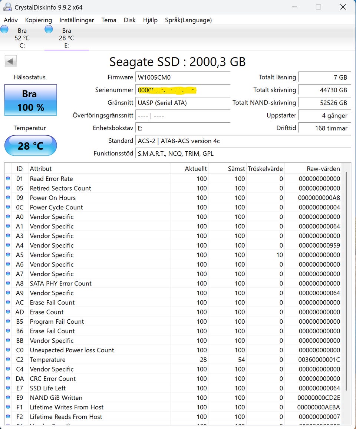356x429 pixels.
Task: Click the status dot for SATA PHY Error Count
Action: coord(8,283)
